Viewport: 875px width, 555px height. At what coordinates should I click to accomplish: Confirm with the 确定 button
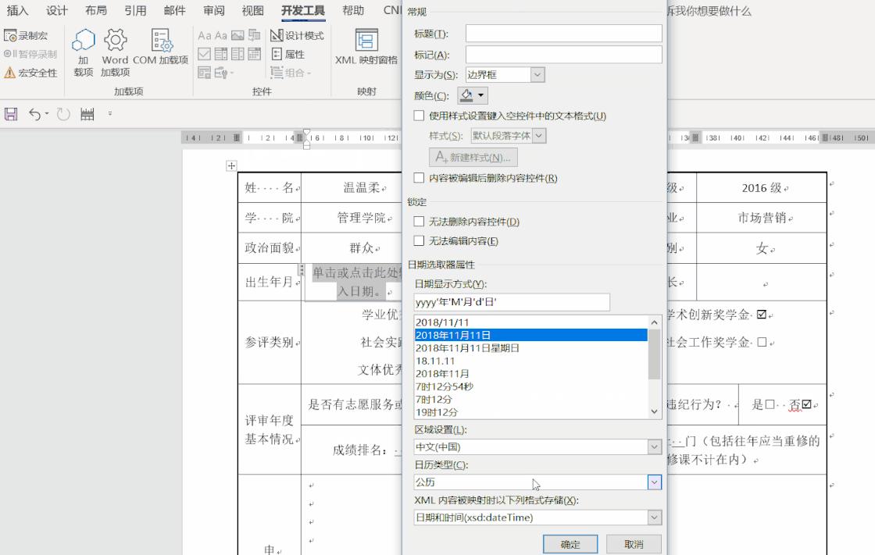[570, 543]
